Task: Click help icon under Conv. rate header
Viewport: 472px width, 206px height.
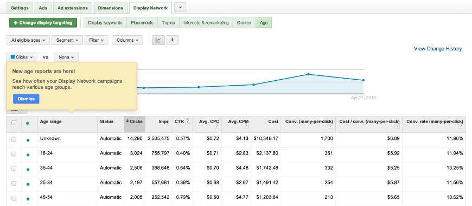Action: click(461, 127)
